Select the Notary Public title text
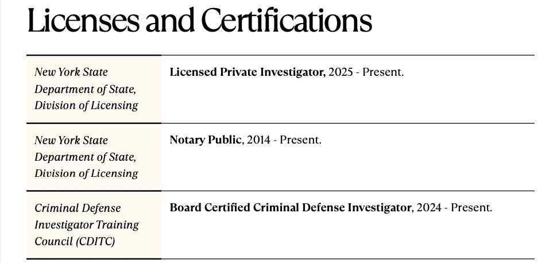 pyautogui.click(x=205, y=140)
